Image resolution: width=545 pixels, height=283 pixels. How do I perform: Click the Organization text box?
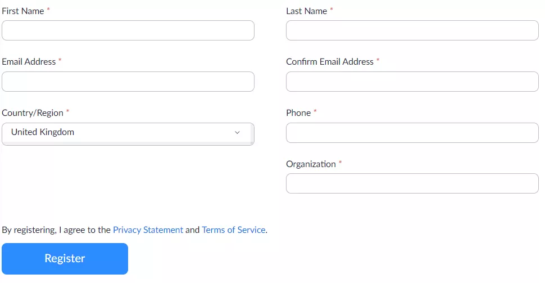click(412, 183)
